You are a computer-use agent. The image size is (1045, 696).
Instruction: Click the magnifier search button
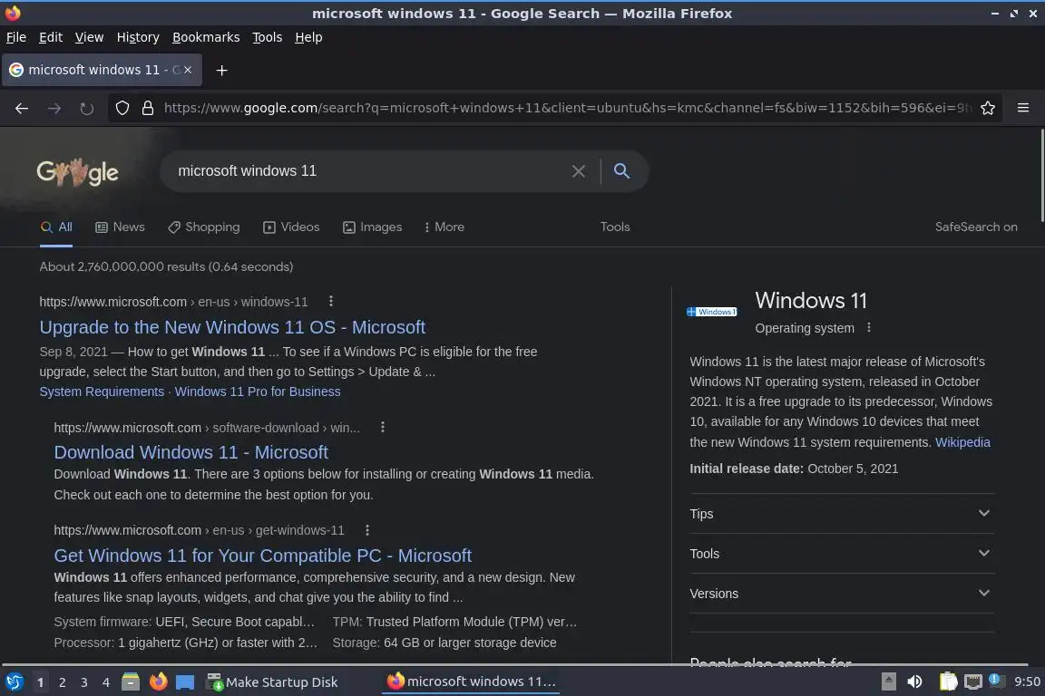[x=621, y=171]
